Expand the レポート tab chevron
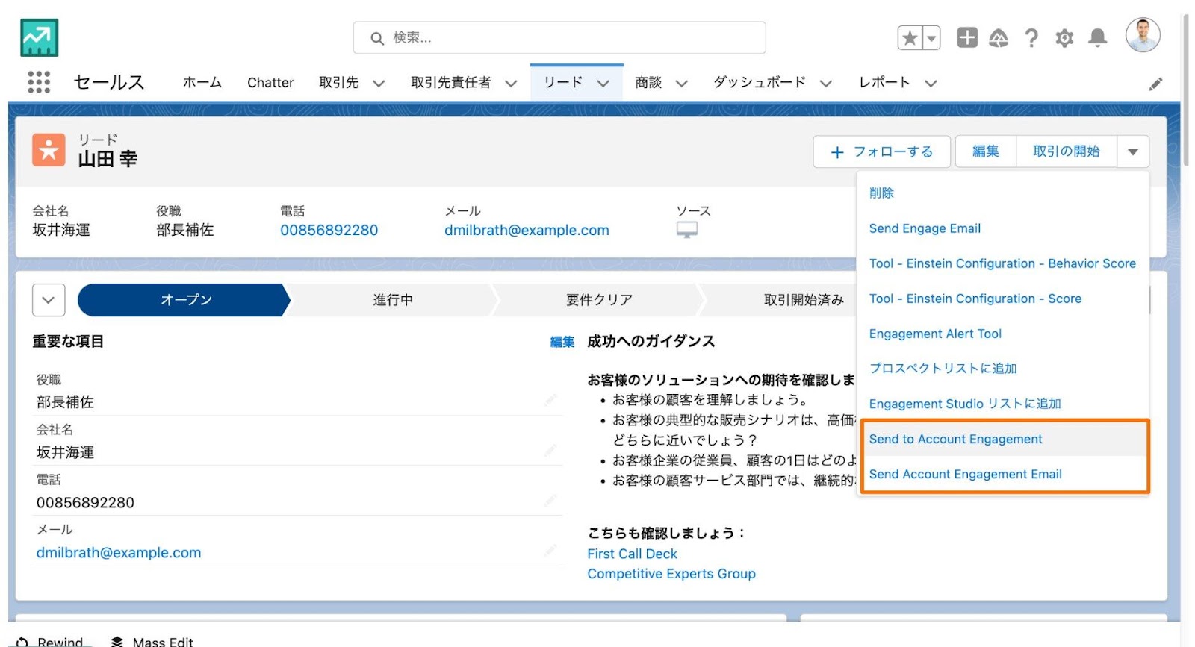 tap(931, 83)
